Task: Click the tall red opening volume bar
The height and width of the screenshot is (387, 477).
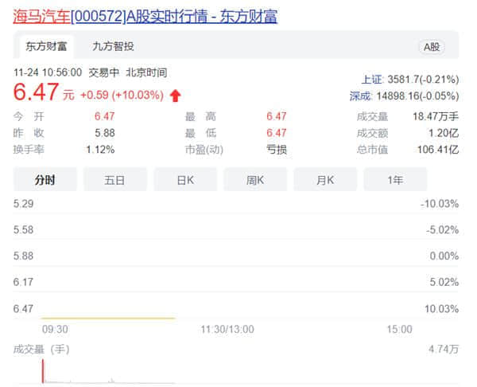Action: [x=43, y=371]
